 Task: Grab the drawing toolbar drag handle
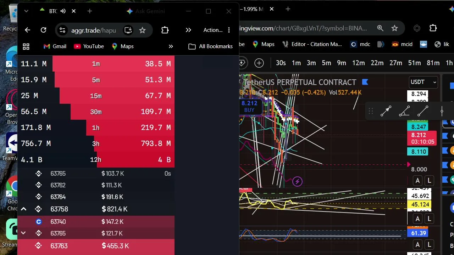[x=371, y=111]
